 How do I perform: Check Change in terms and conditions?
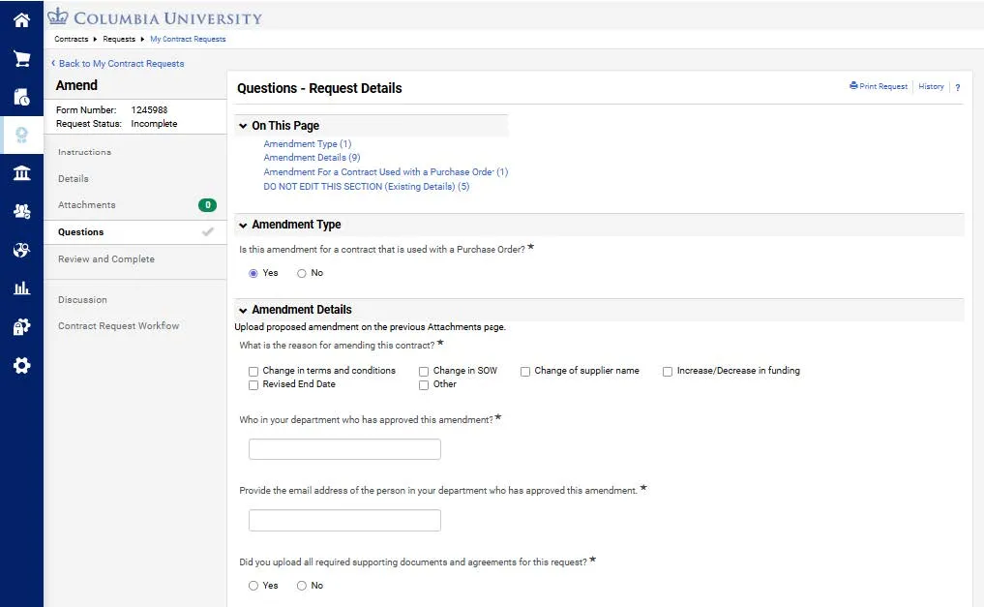(x=253, y=371)
